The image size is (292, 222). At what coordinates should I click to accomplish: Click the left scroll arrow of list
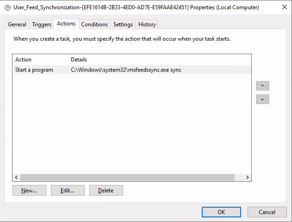tap(16, 177)
